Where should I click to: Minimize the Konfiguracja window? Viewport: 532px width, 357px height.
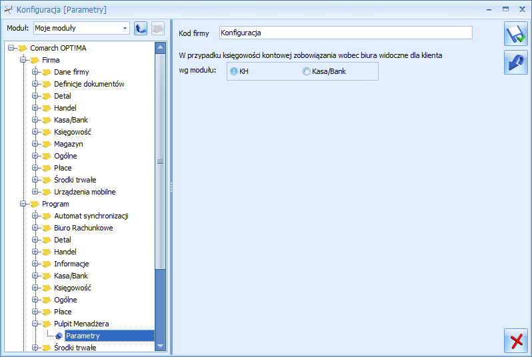[489, 9]
